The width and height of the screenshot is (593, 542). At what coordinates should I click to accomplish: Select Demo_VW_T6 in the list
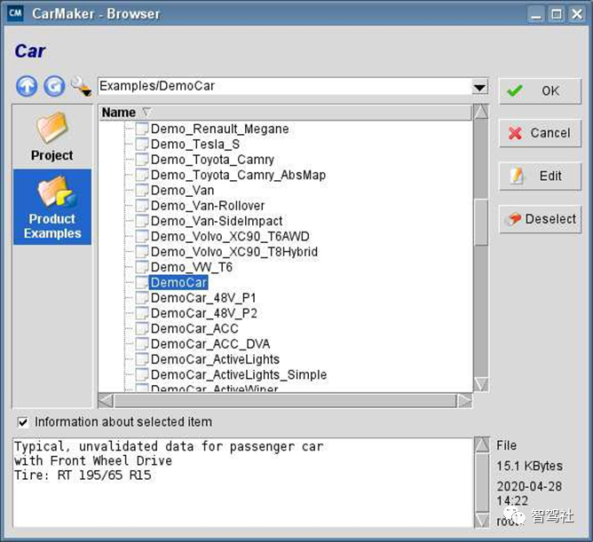[192, 267]
